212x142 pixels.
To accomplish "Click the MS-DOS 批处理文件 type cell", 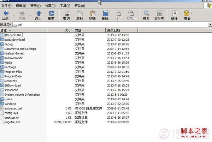I will 88,108.
